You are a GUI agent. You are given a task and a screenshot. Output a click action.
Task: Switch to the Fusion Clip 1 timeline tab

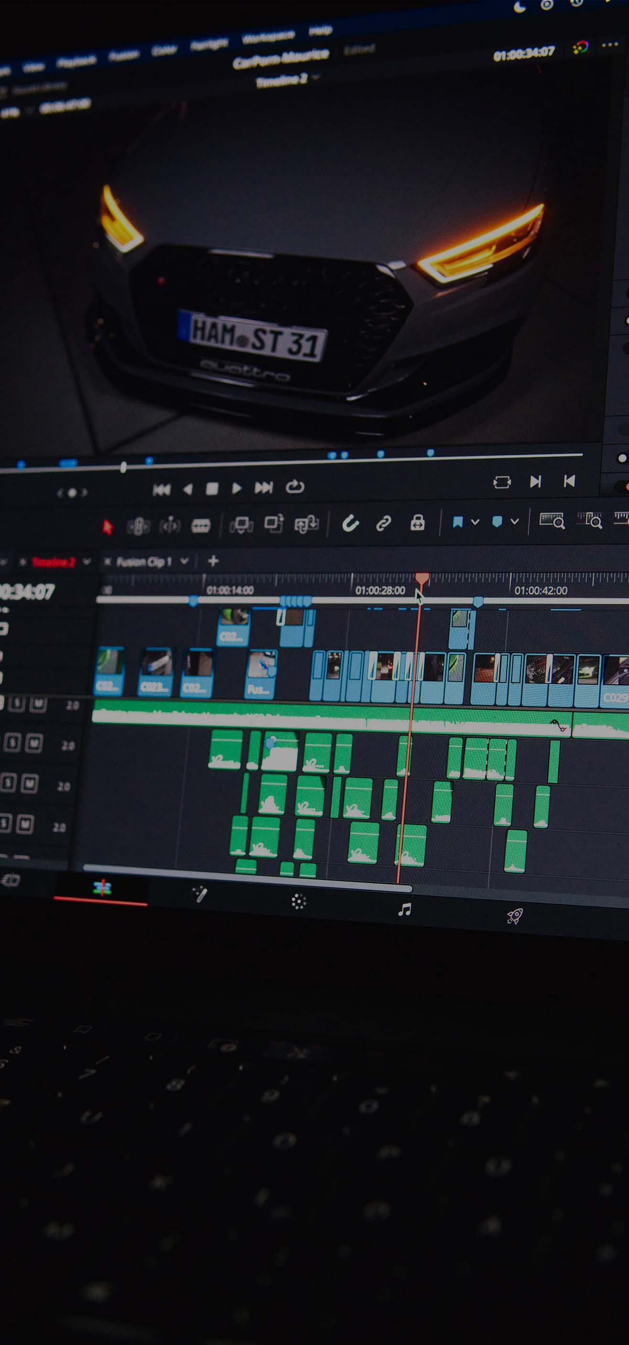coord(143,562)
